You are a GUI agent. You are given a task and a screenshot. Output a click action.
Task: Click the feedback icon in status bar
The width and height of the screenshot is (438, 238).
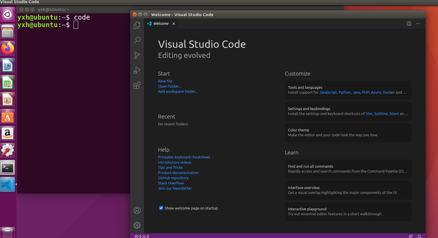pos(411,236)
